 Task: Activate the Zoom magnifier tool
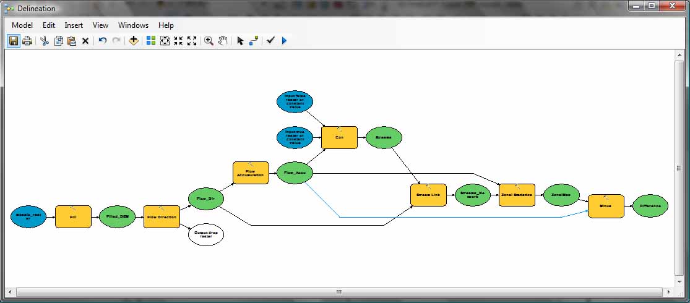(x=209, y=41)
